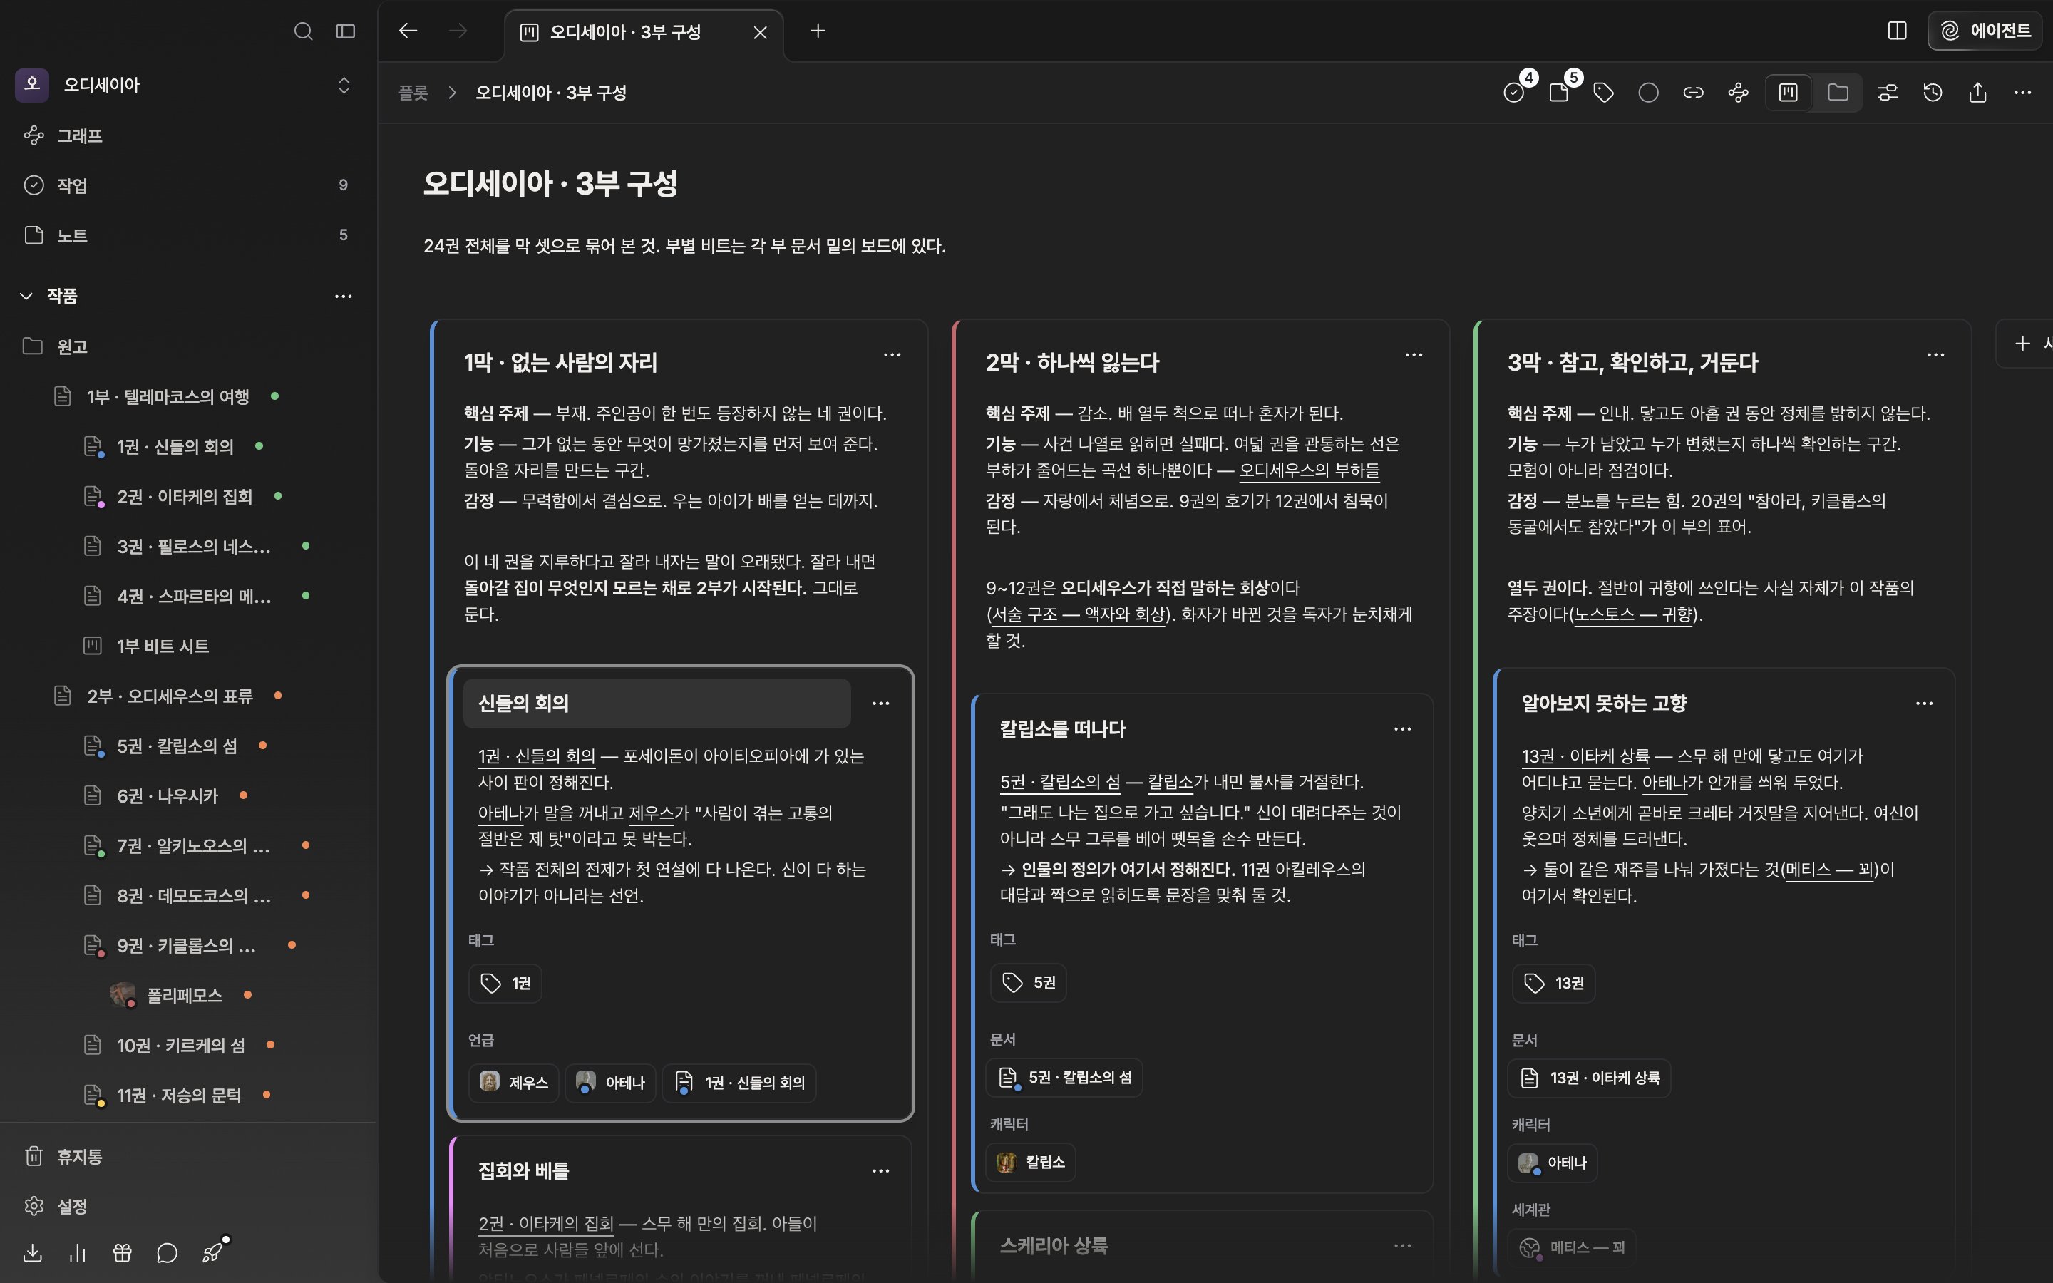Go back with the left arrow
The width and height of the screenshot is (2053, 1283).
408,31
